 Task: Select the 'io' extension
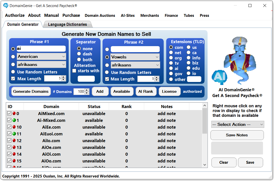point(188,73)
